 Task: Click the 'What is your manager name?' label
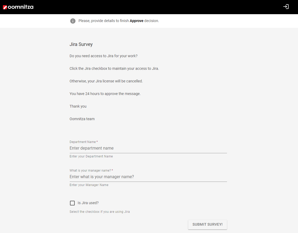[x=90, y=171]
